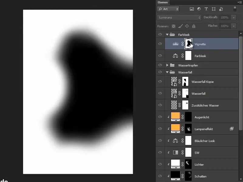Click the Vignette mask link icon
The height and width of the screenshot is (182, 243).
[183, 44]
